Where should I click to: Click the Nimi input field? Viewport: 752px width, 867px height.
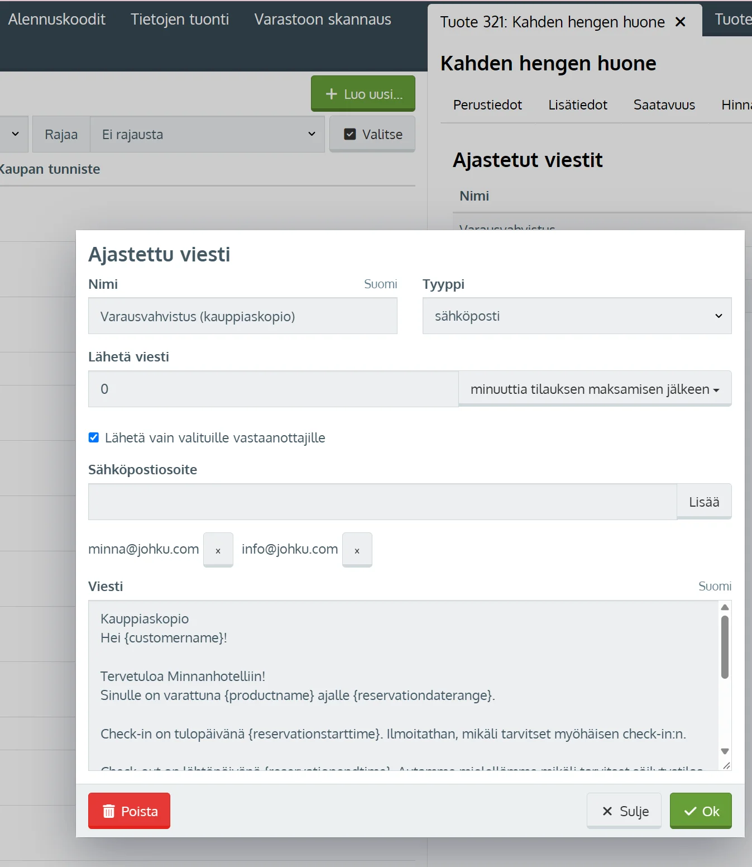point(243,316)
